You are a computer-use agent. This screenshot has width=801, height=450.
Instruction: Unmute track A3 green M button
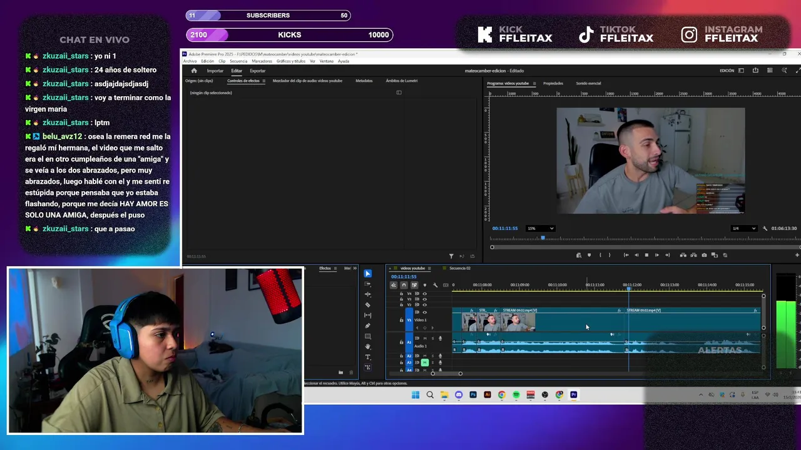tap(425, 362)
